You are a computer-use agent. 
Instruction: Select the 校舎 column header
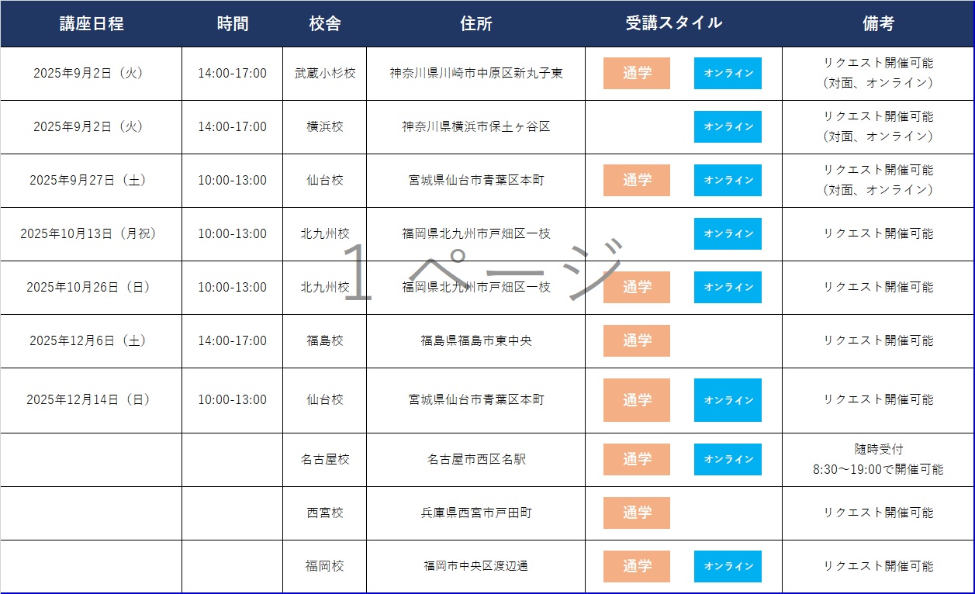[x=325, y=24]
